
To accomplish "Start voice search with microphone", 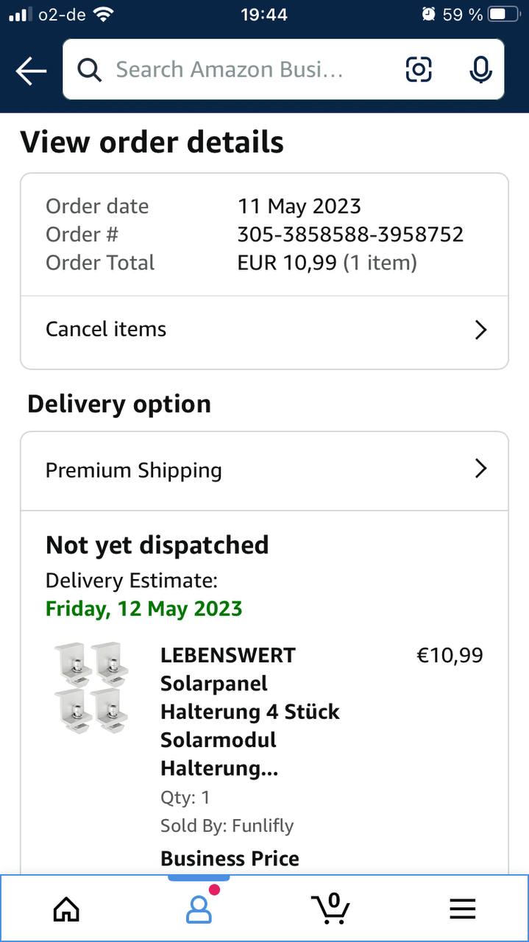I will pyautogui.click(x=480, y=70).
